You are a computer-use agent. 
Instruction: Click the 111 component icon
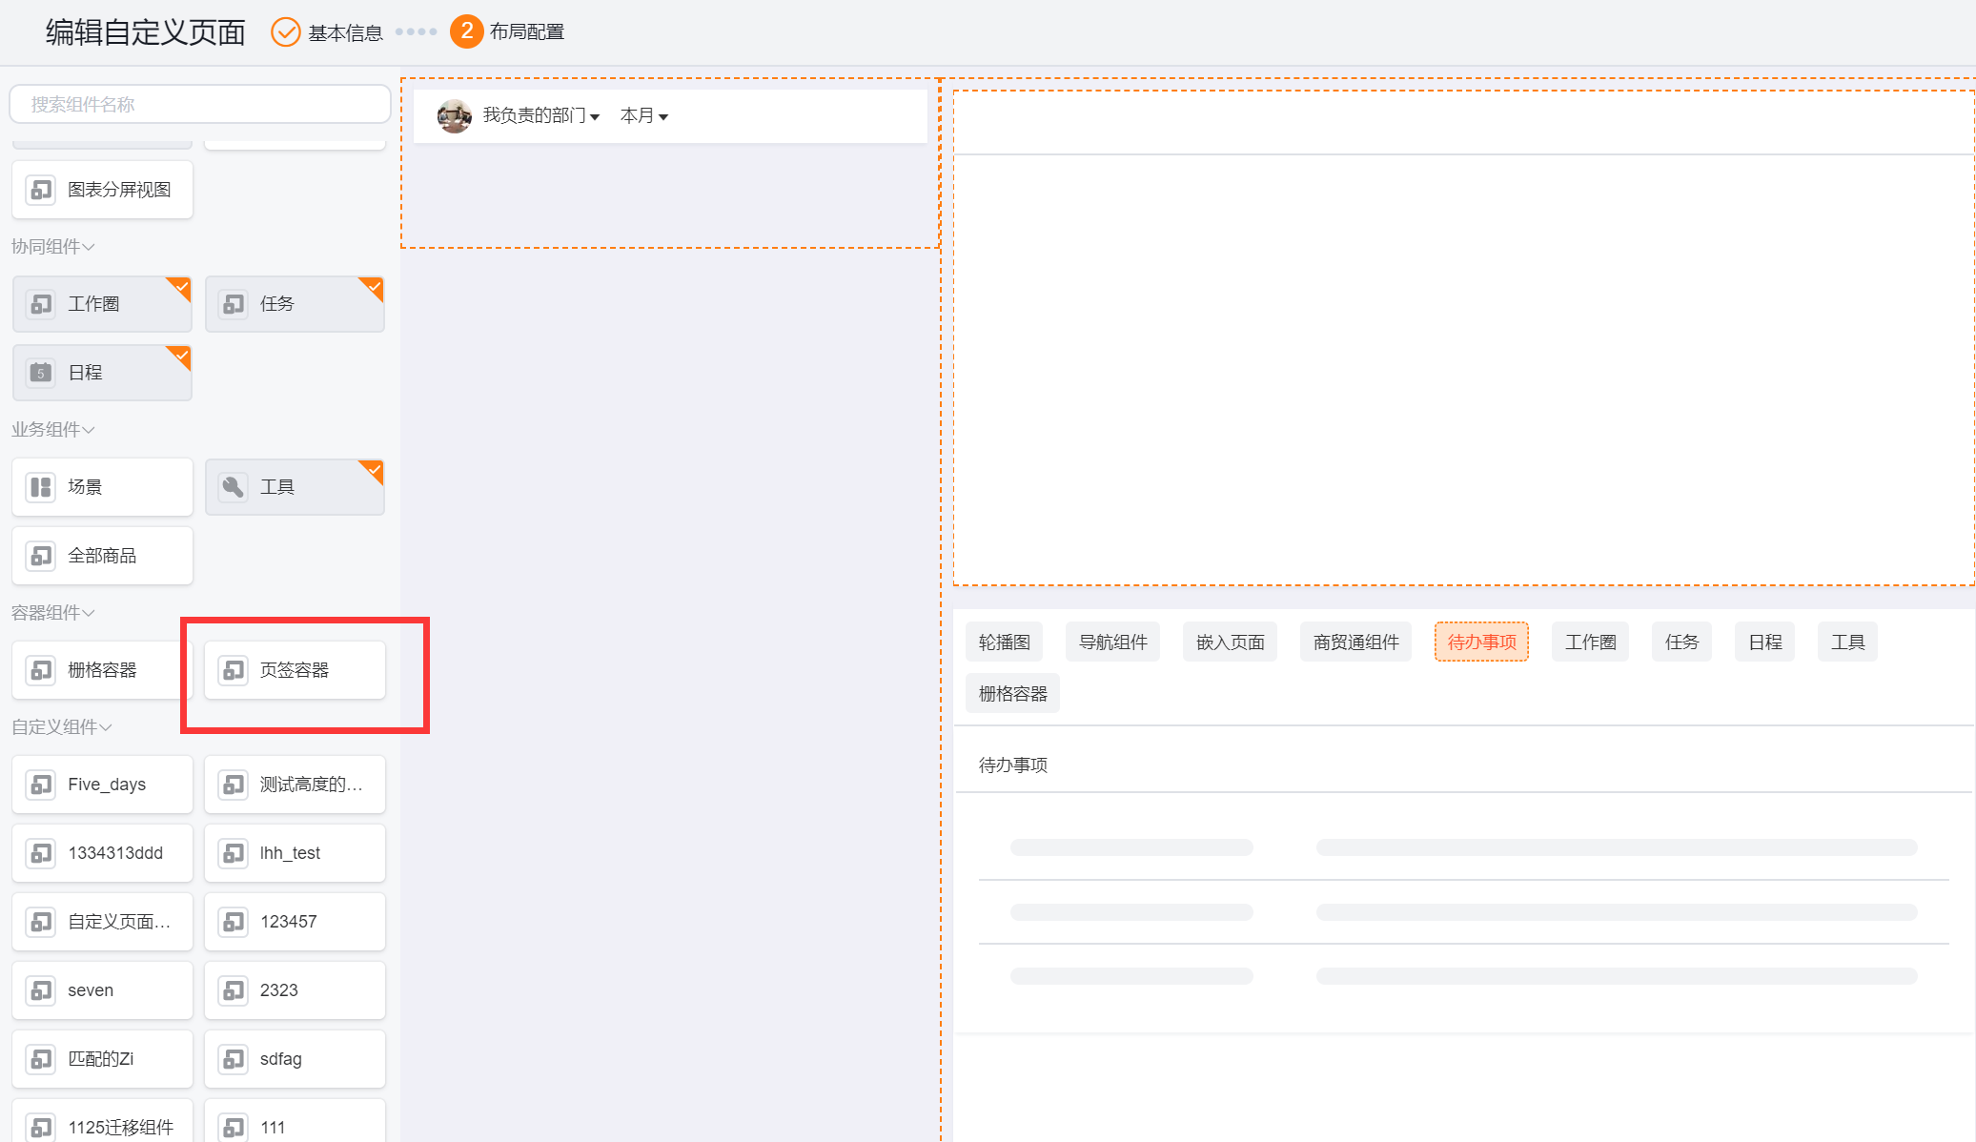pos(233,1128)
